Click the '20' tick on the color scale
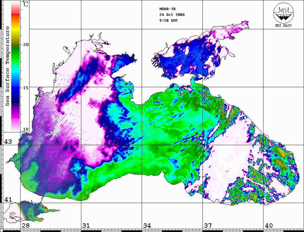304x232 pixels. (25, 44)
